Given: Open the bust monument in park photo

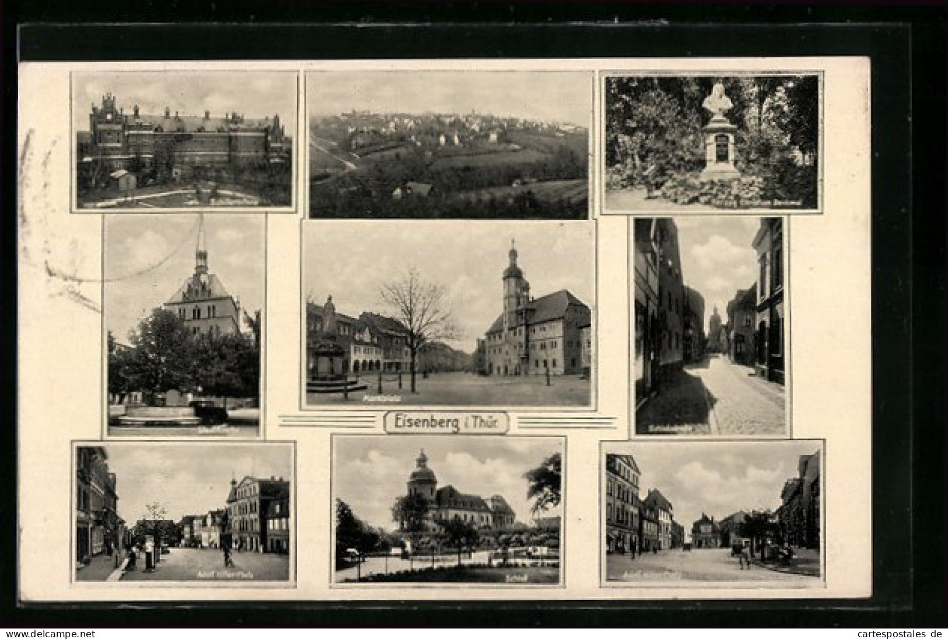Looking at the screenshot, I should point(711,142).
